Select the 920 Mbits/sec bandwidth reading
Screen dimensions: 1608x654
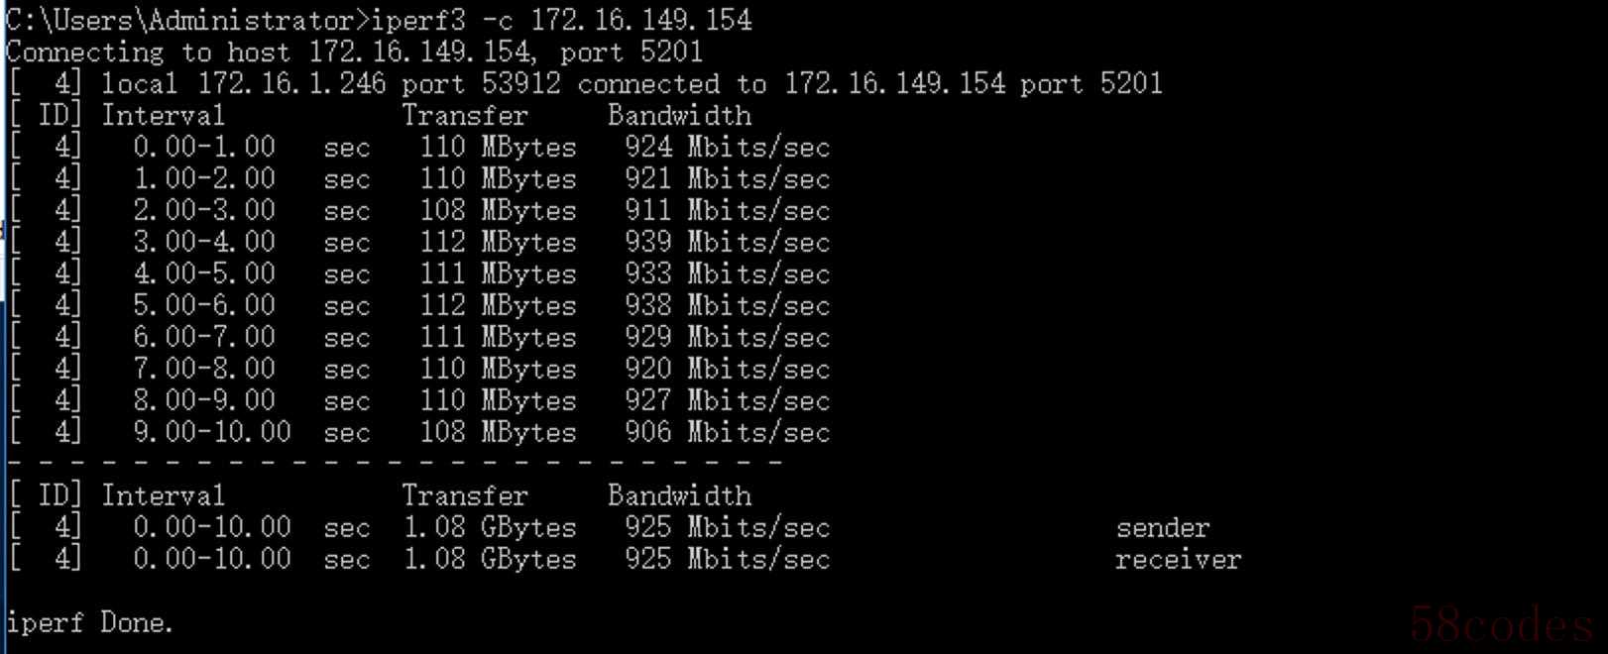[x=727, y=370]
